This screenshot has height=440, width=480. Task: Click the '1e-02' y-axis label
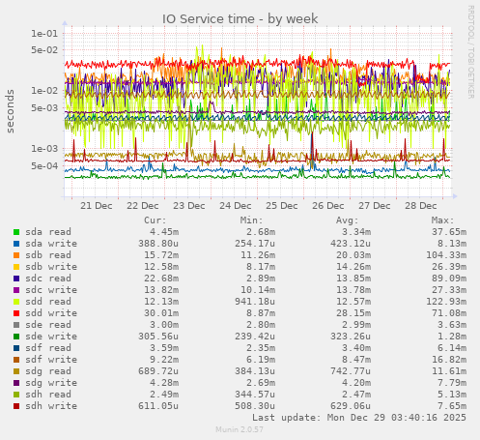click(x=44, y=91)
